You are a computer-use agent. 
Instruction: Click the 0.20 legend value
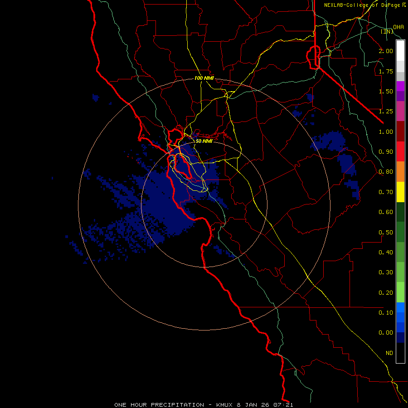point(386,293)
